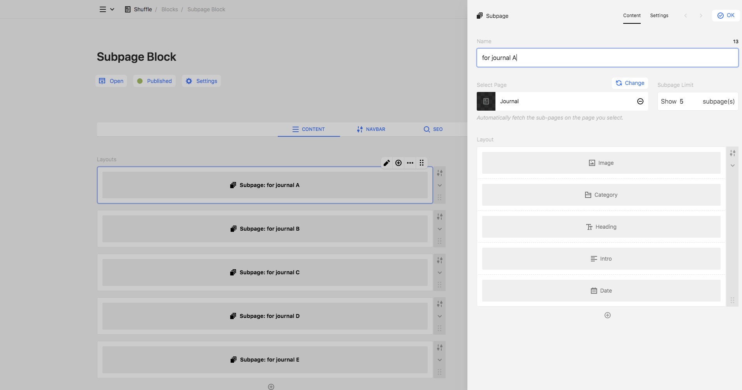Screen dimensions: 742x390
Task: Click the plus icon below the Date layout
Action: [607, 315]
